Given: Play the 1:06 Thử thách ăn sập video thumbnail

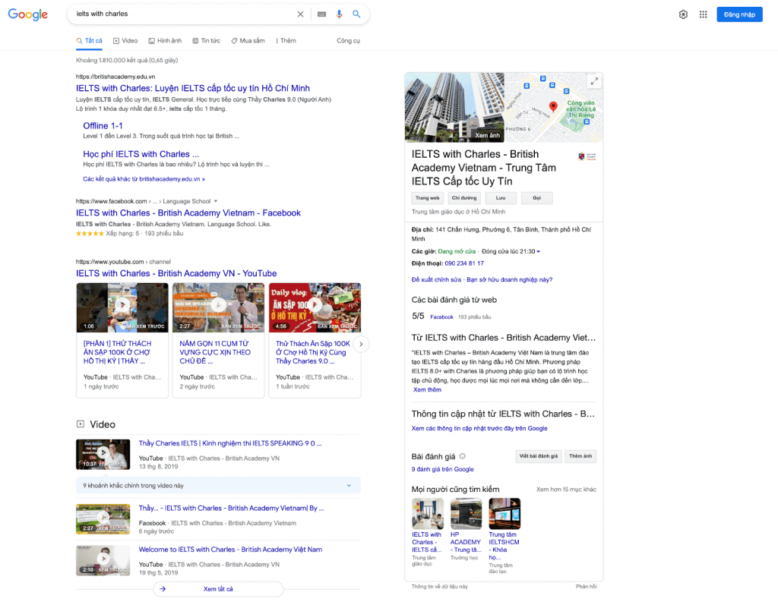Looking at the screenshot, I should [x=122, y=307].
